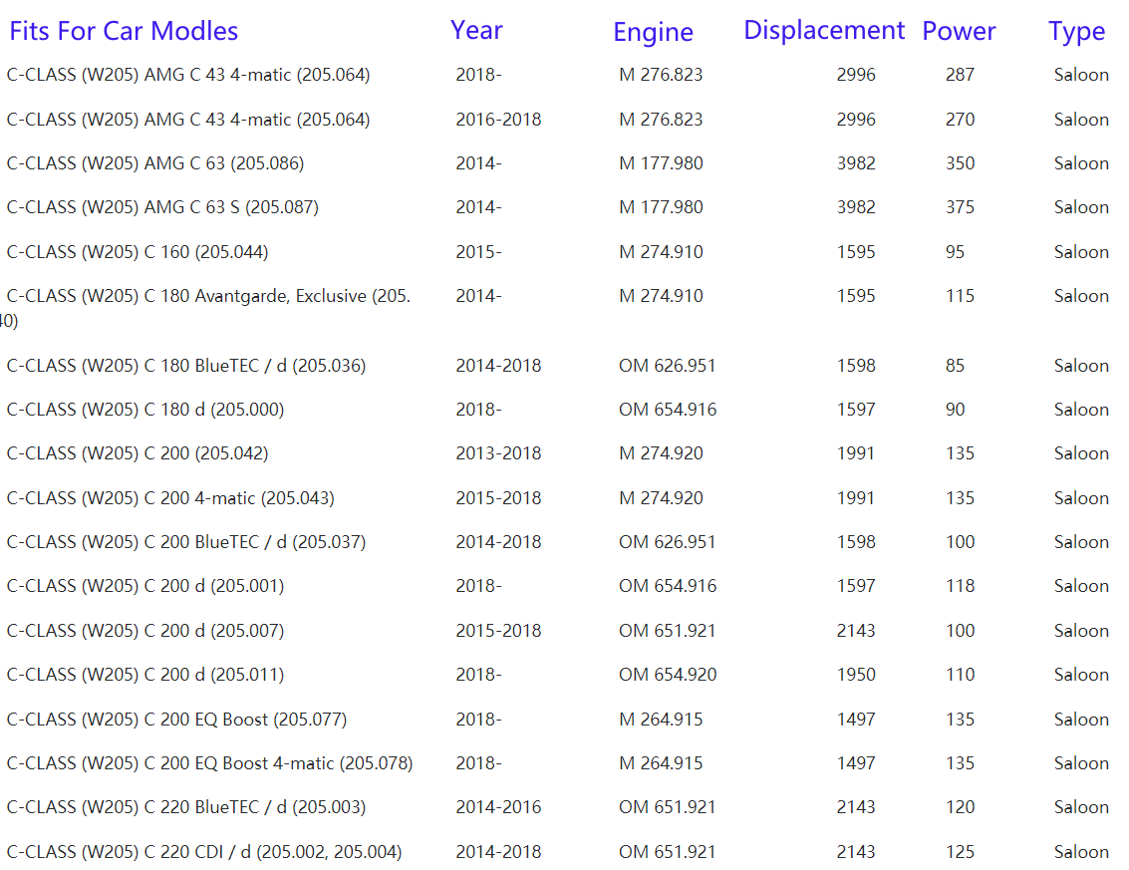
Task: Click the Displacement column header
Action: coord(824,30)
